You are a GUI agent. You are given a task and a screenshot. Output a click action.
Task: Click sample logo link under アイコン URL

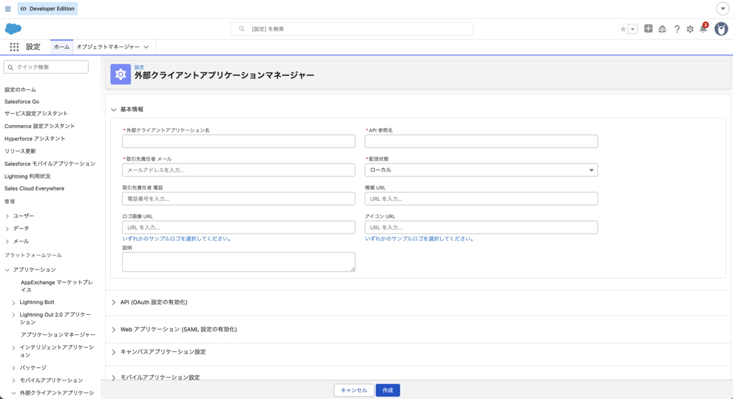point(419,239)
